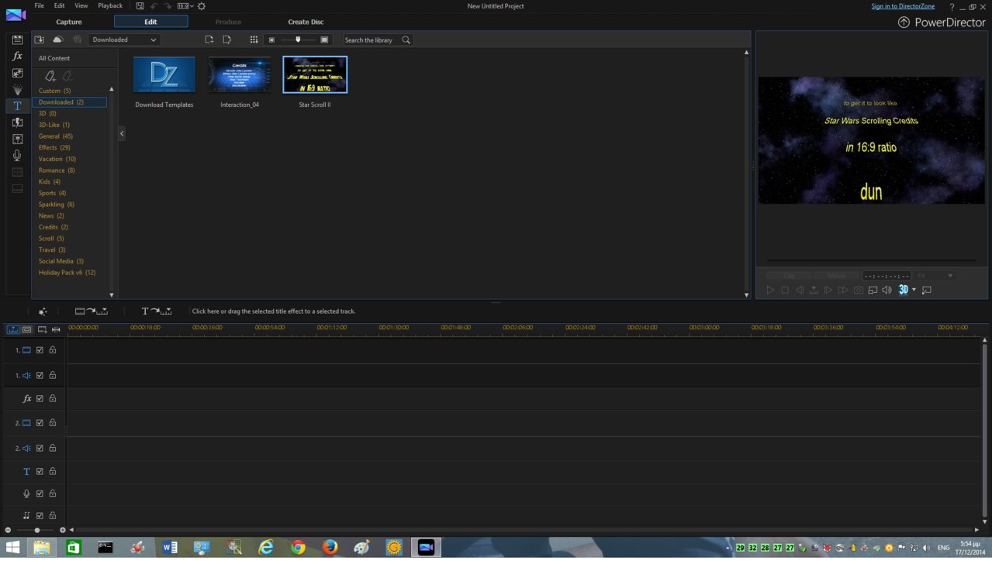Select the Interaction_04 title thumbnail
The image size is (992, 585).
[x=240, y=75]
